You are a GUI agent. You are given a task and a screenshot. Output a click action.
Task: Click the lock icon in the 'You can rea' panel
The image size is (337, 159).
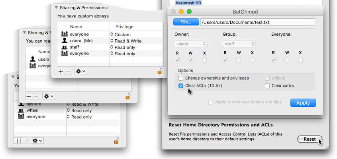(x=128, y=96)
